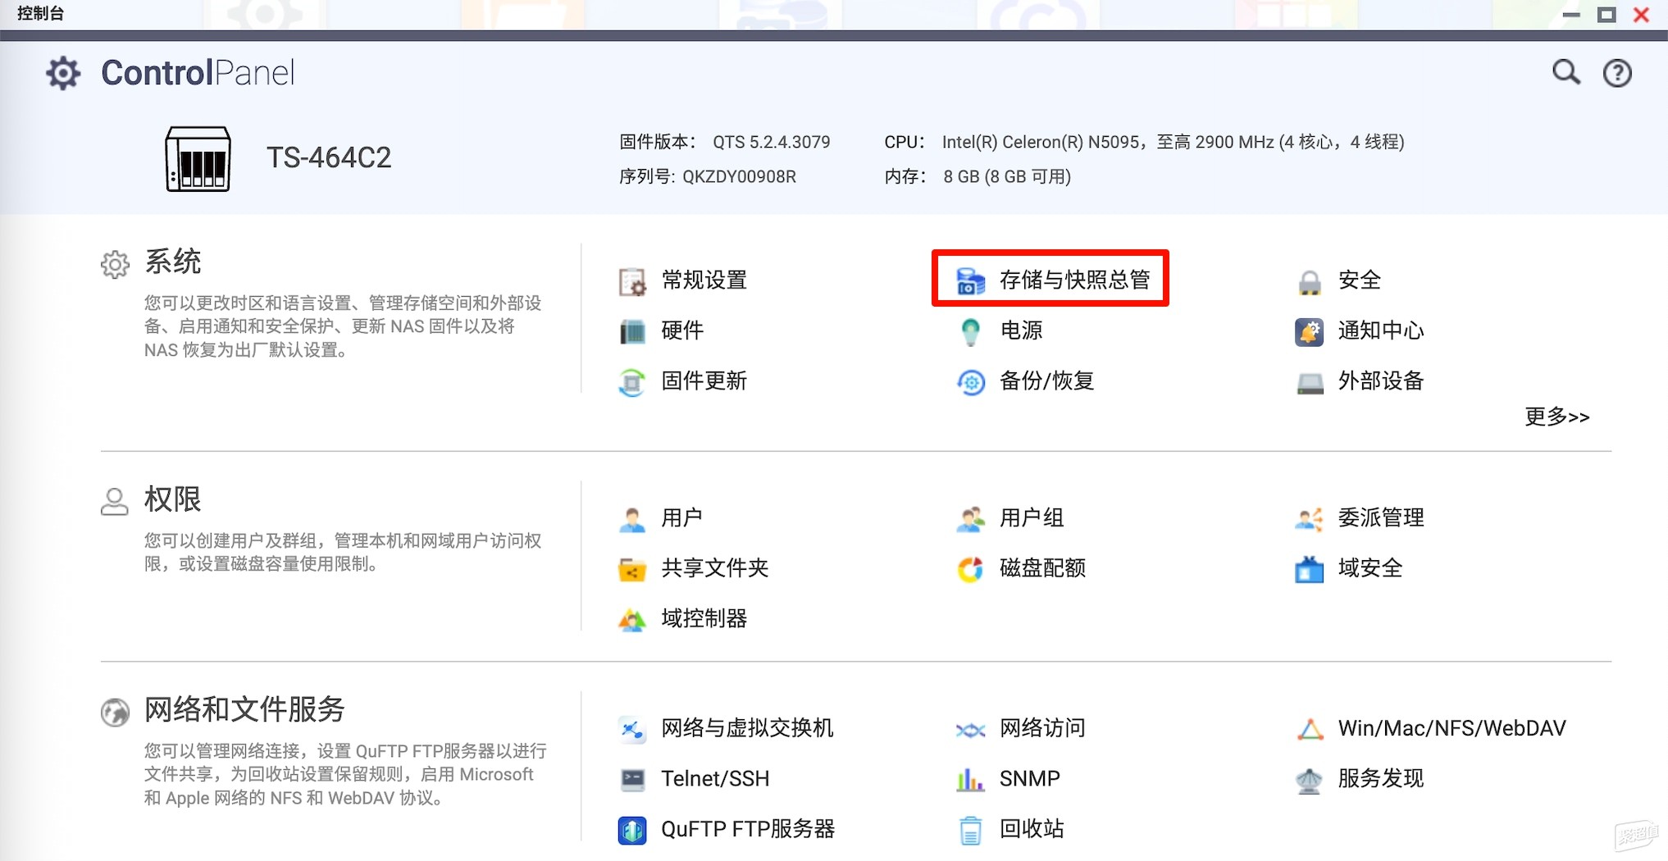The width and height of the screenshot is (1668, 861).
Task: Open the 域控制器 text link
Action: 704,619
